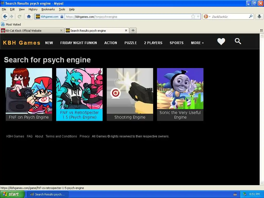
Task: Open the History menu
Action: click(x=33, y=9)
